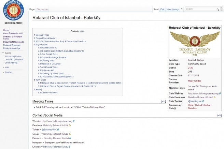Jump to 5 Twin Clubs in contents
Screen dimensions: 224x149
click(x=40, y=80)
